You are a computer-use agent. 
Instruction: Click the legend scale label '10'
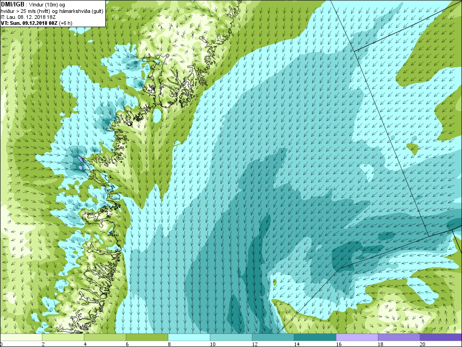click(x=213, y=344)
